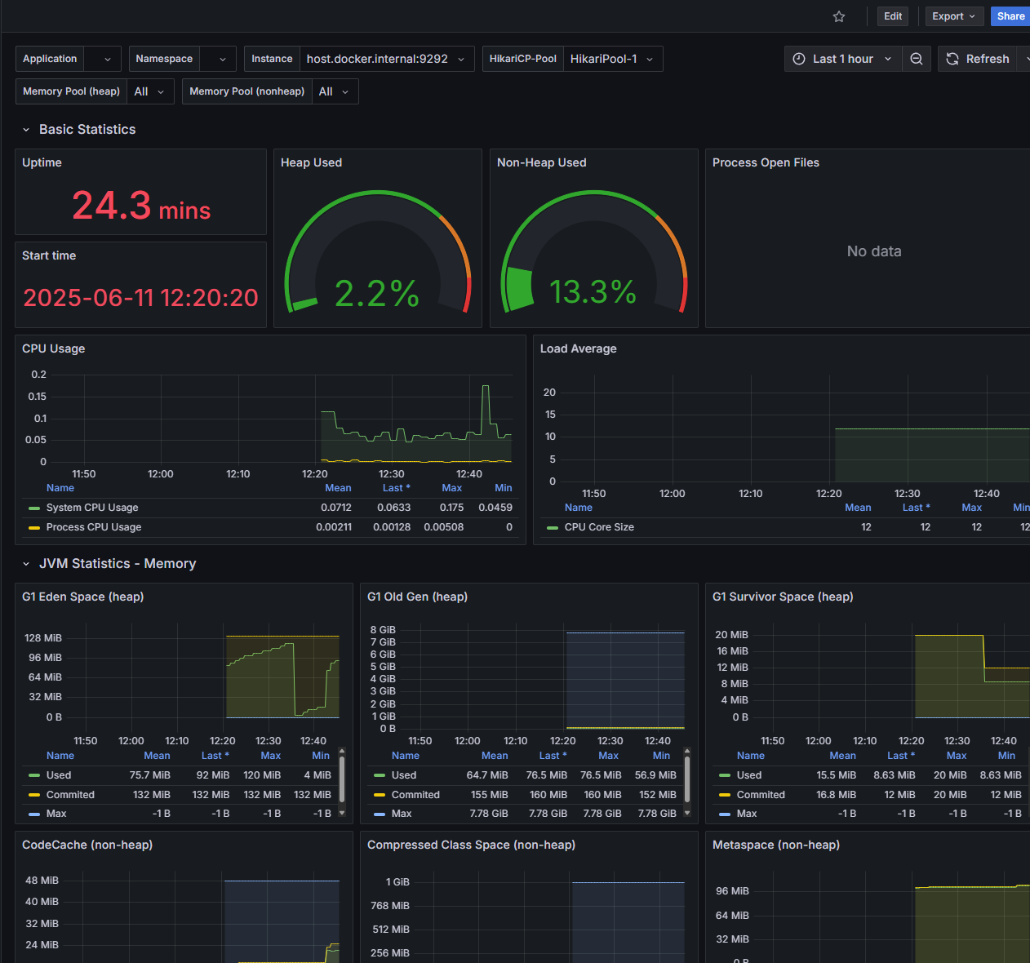Toggle Process CPU Usage legend series
The width and height of the screenshot is (1030, 963).
[94, 527]
